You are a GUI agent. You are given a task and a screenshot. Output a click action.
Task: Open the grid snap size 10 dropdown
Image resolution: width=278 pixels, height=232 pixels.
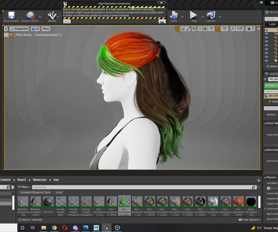[211, 29]
